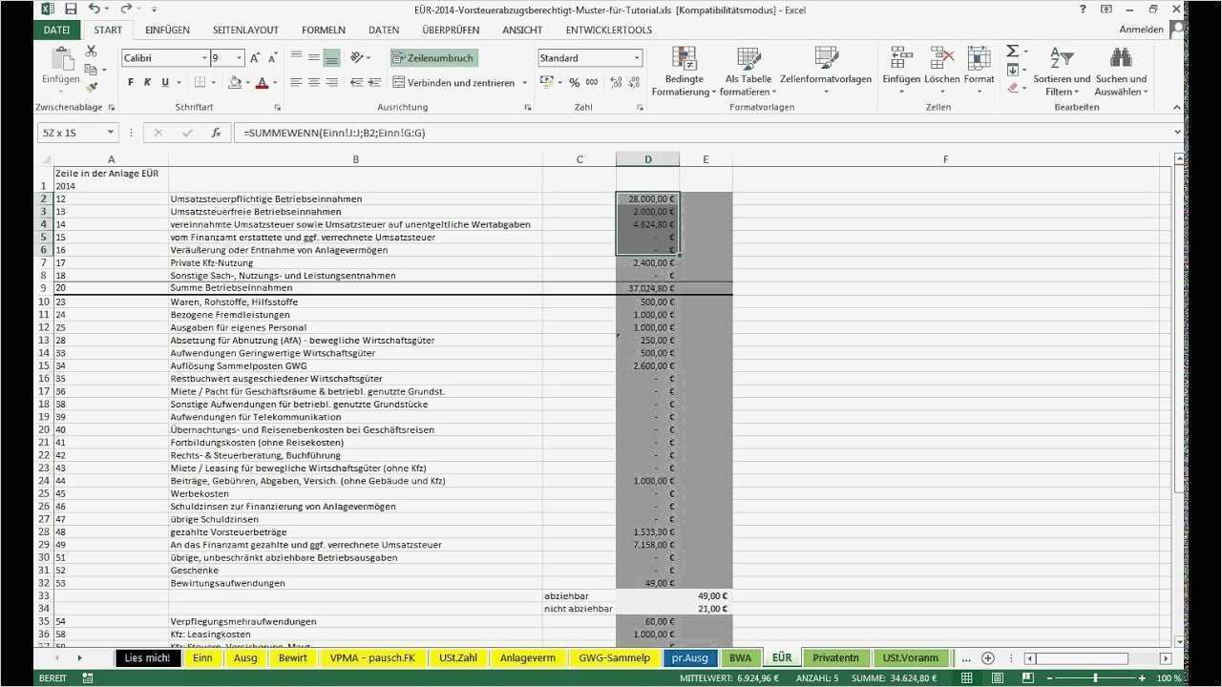Click the Clear eraser icon in Bearbeiten
This screenshot has width=1222, height=687.
pyautogui.click(x=1013, y=87)
